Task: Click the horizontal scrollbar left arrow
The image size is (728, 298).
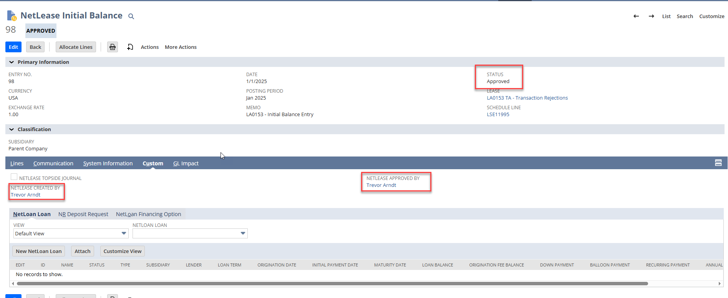Action: coord(13,284)
